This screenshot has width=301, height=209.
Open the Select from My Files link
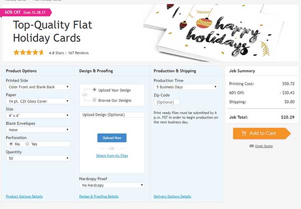tap(112, 156)
